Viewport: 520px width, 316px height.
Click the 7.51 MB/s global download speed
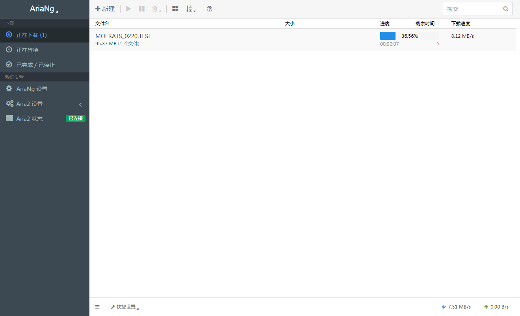click(x=456, y=307)
